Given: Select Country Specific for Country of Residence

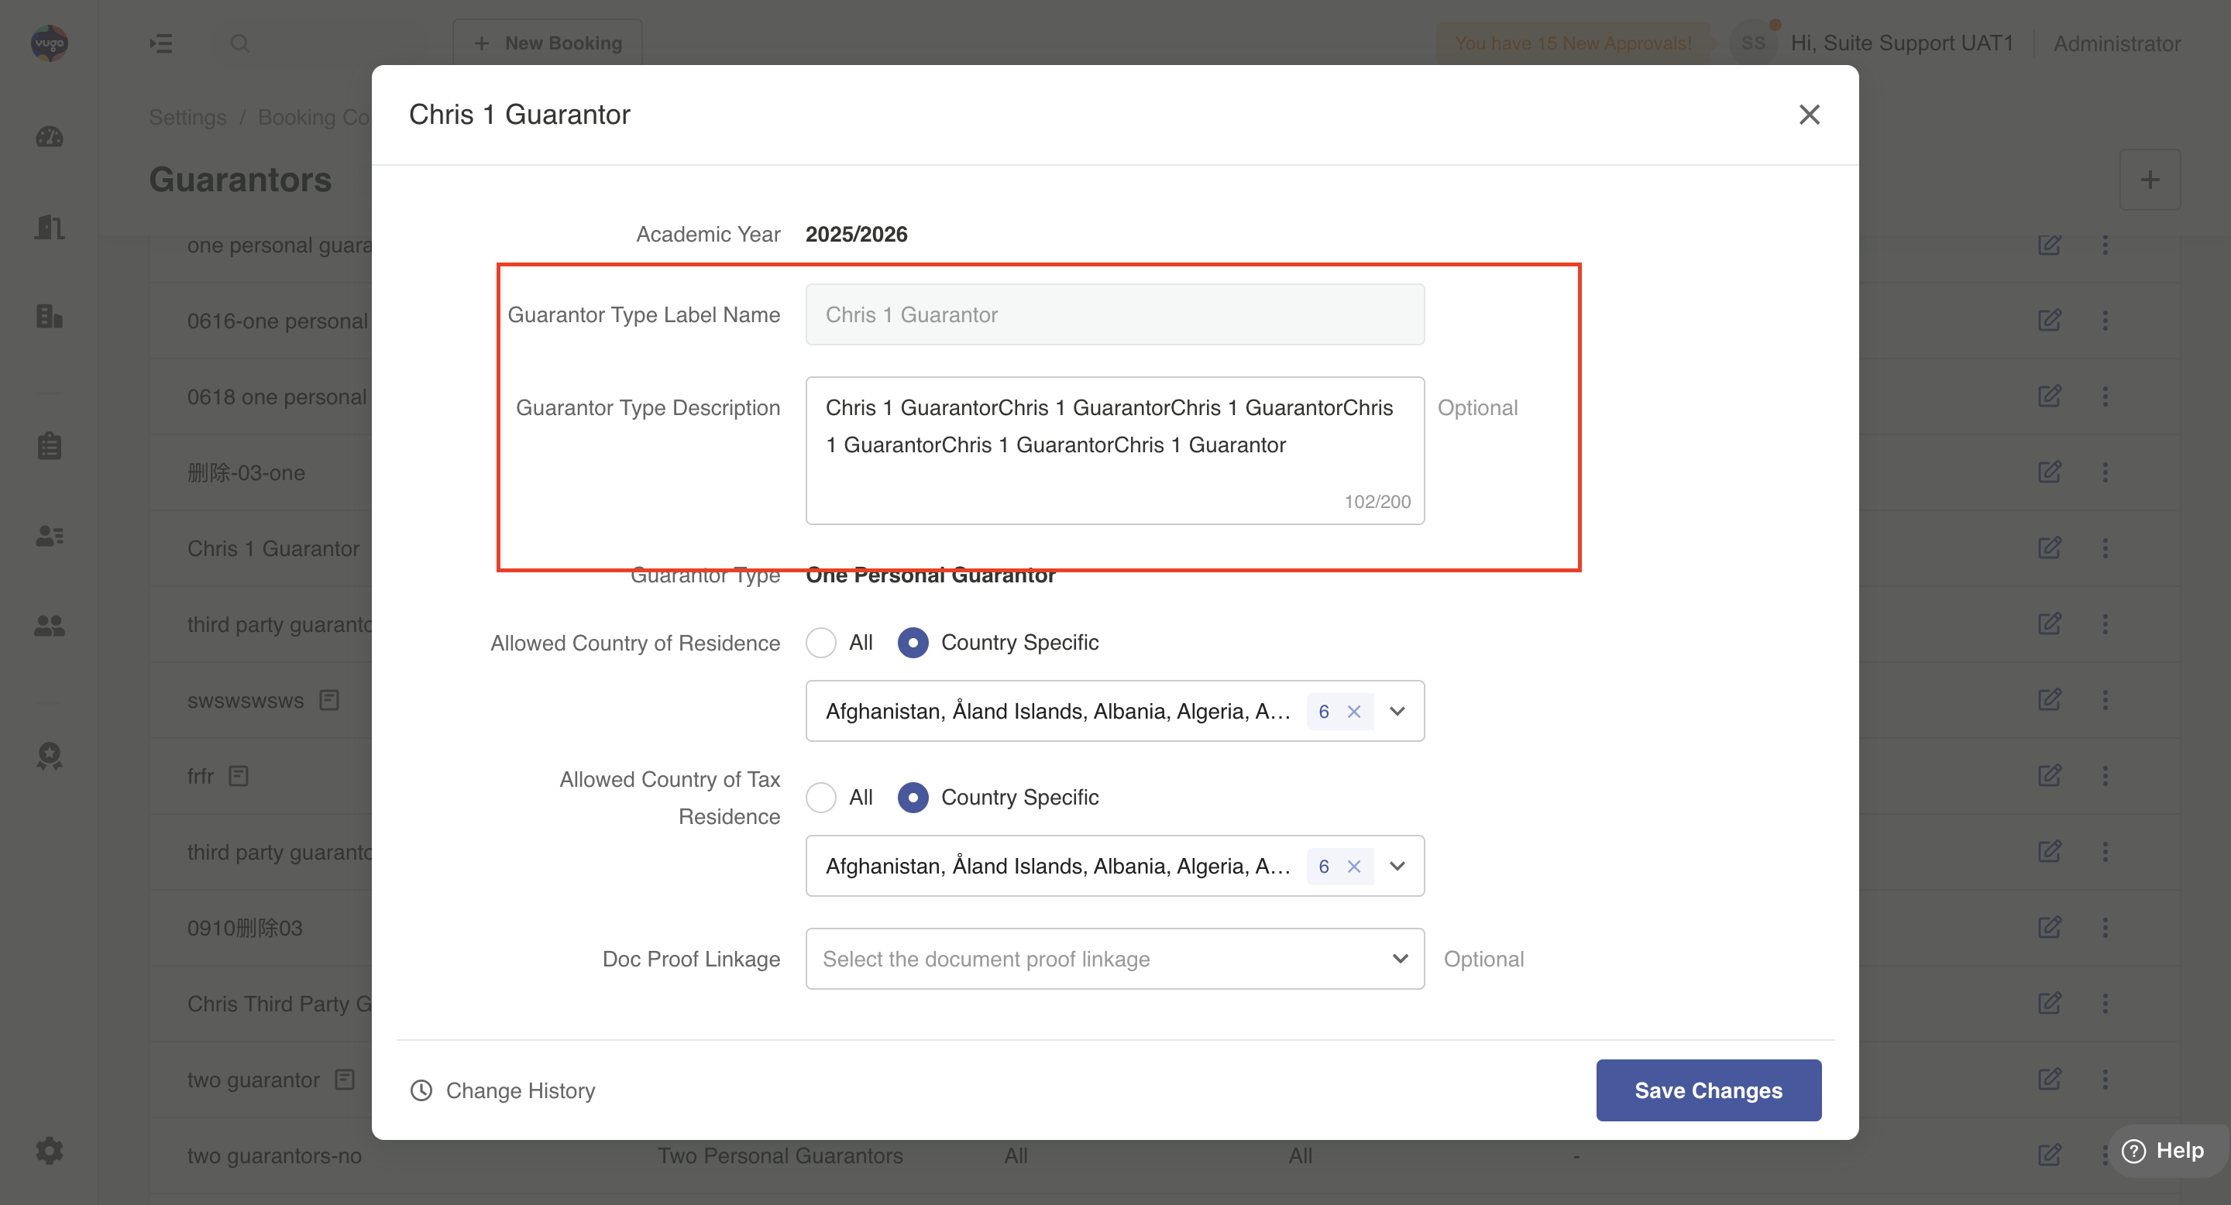Looking at the screenshot, I should click(913, 642).
